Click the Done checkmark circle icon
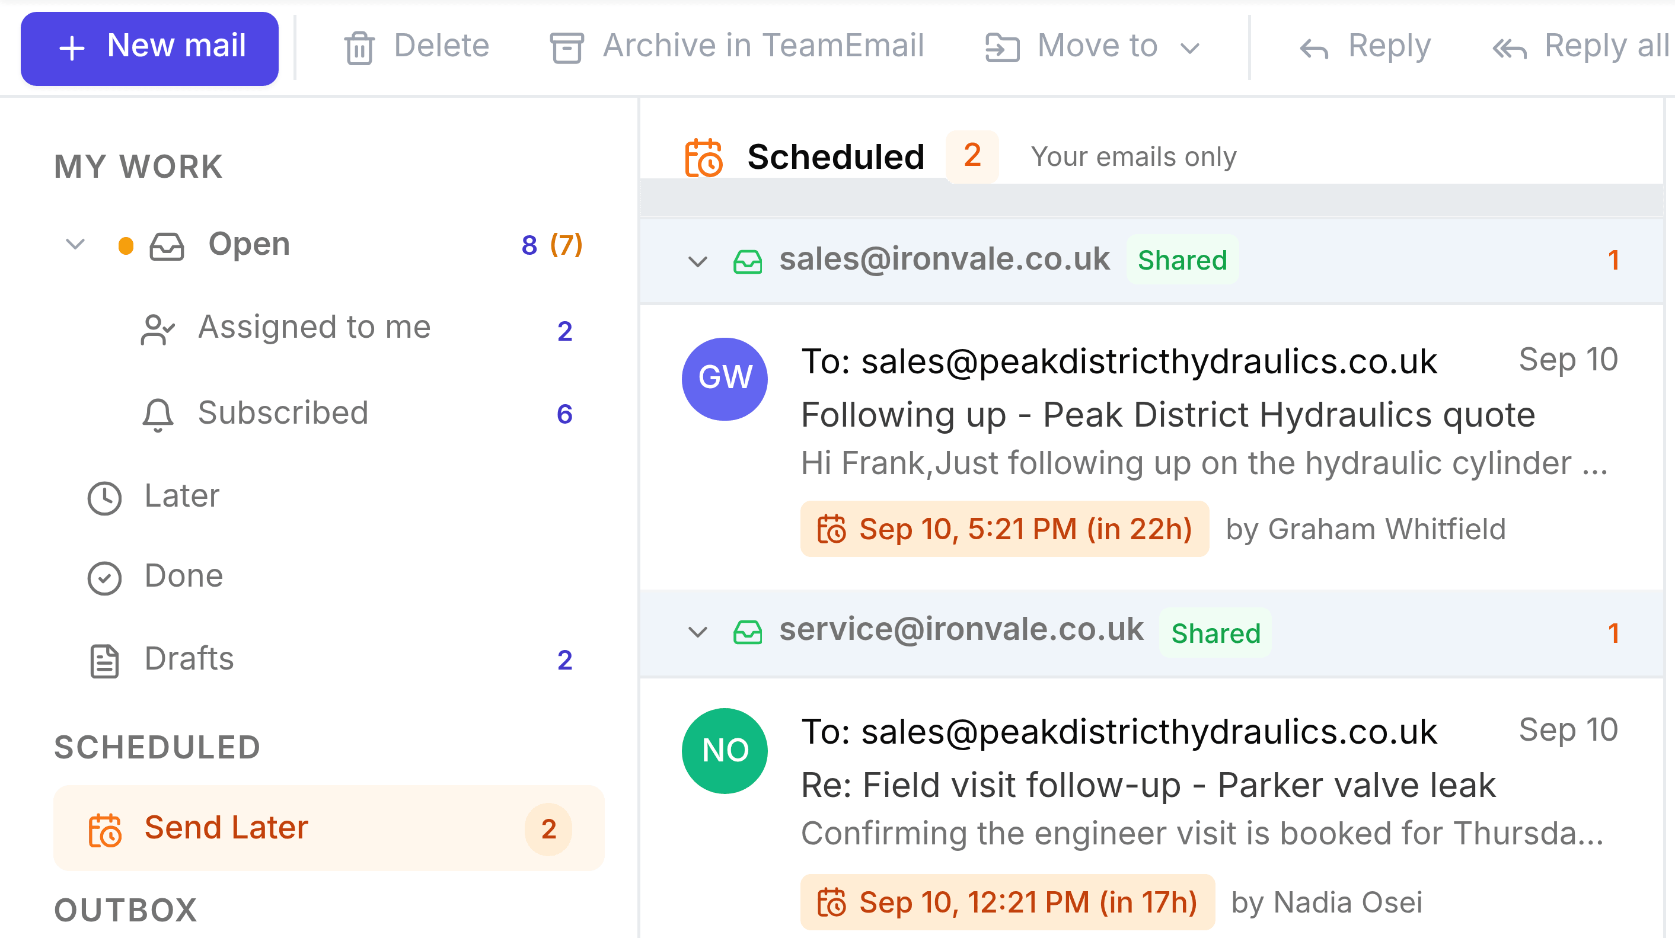This screenshot has height=938, width=1675. click(104, 578)
